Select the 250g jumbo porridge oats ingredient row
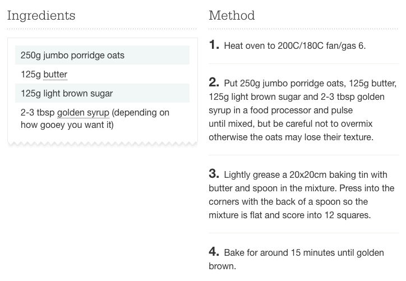This screenshot has height=281, width=406. pyautogui.click(x=102, y=56)
